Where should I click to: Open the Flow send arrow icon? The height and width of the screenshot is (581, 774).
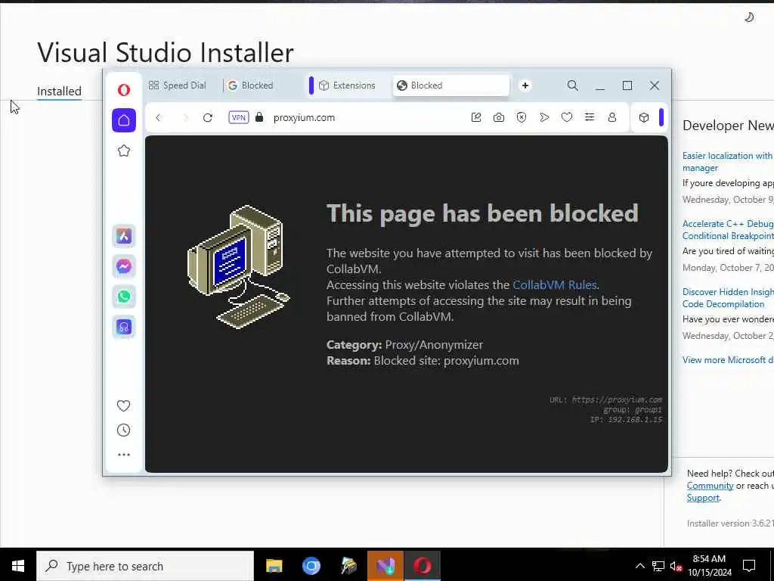[544, 117]
